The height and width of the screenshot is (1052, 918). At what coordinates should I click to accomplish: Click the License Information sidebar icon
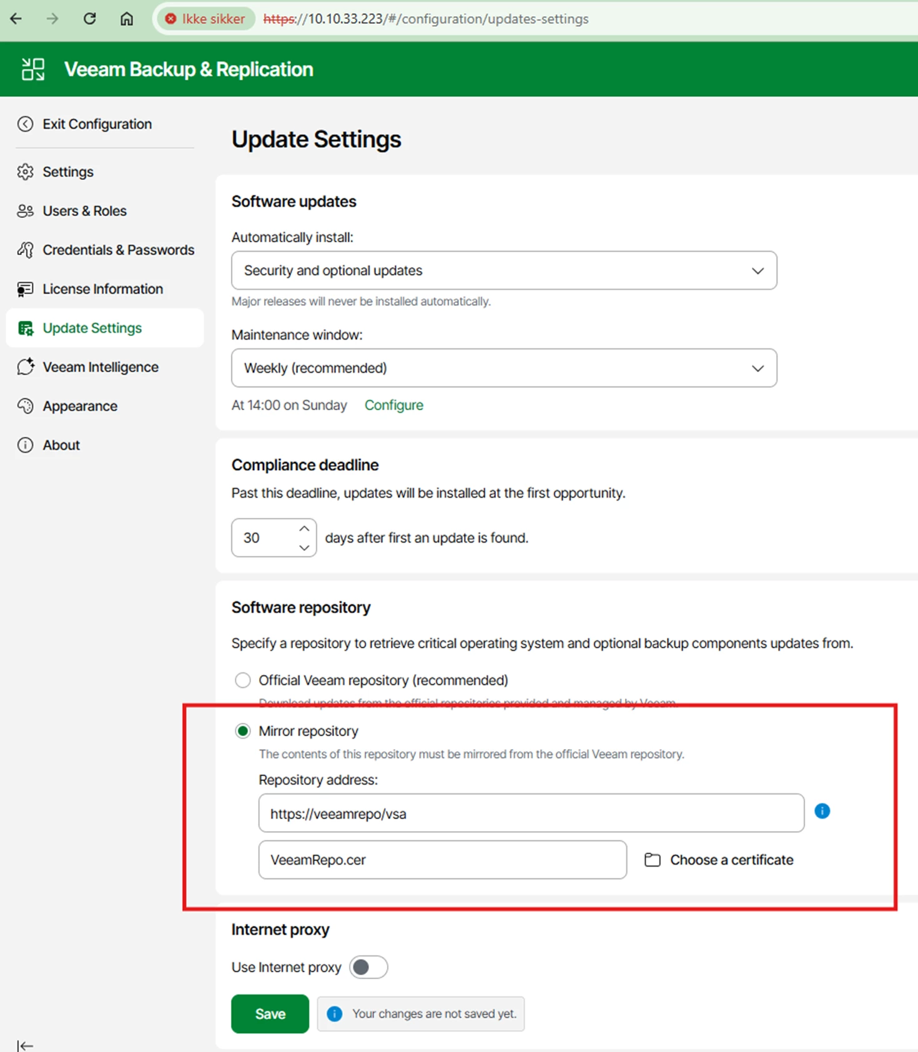pyautogui.click(x=26, y=289)
